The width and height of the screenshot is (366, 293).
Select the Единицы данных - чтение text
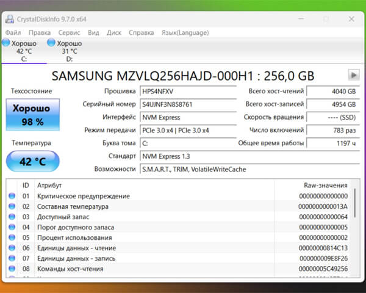pos(77,248)
